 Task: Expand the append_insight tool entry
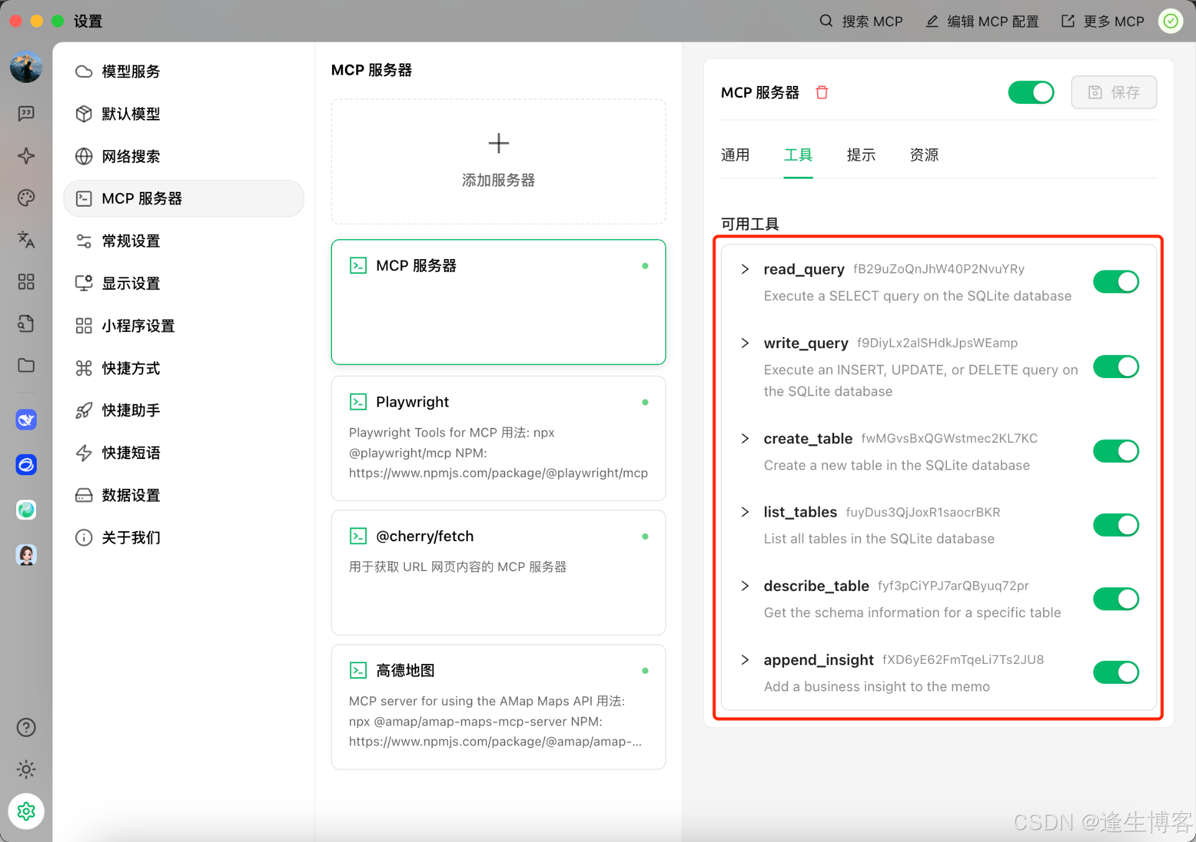745,660
